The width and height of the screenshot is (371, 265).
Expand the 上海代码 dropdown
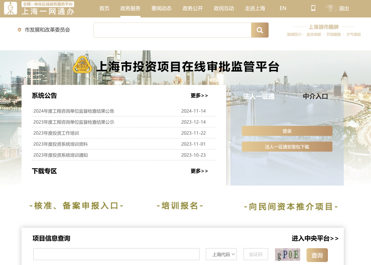coord(221,254)
